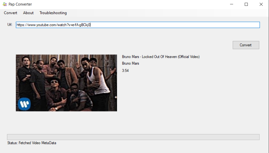The image size is (269, 153).
Task: Click the 'Bruno Mars' artist name text
Action: click(130, 63)
